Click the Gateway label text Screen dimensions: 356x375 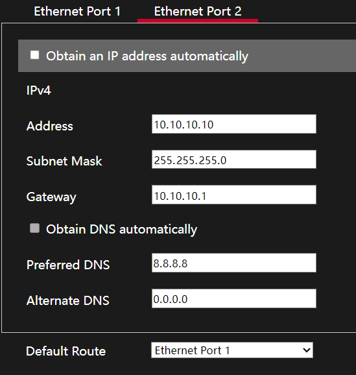click(x=51, y=197)
